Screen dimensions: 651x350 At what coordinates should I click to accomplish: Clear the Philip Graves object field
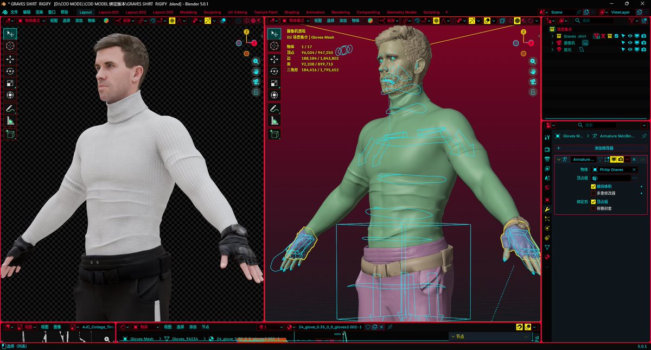point(634,170)
